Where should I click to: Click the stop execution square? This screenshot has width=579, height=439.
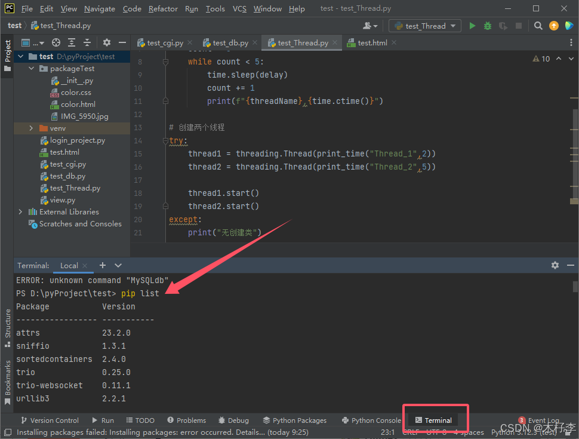(x=519, y=26)
